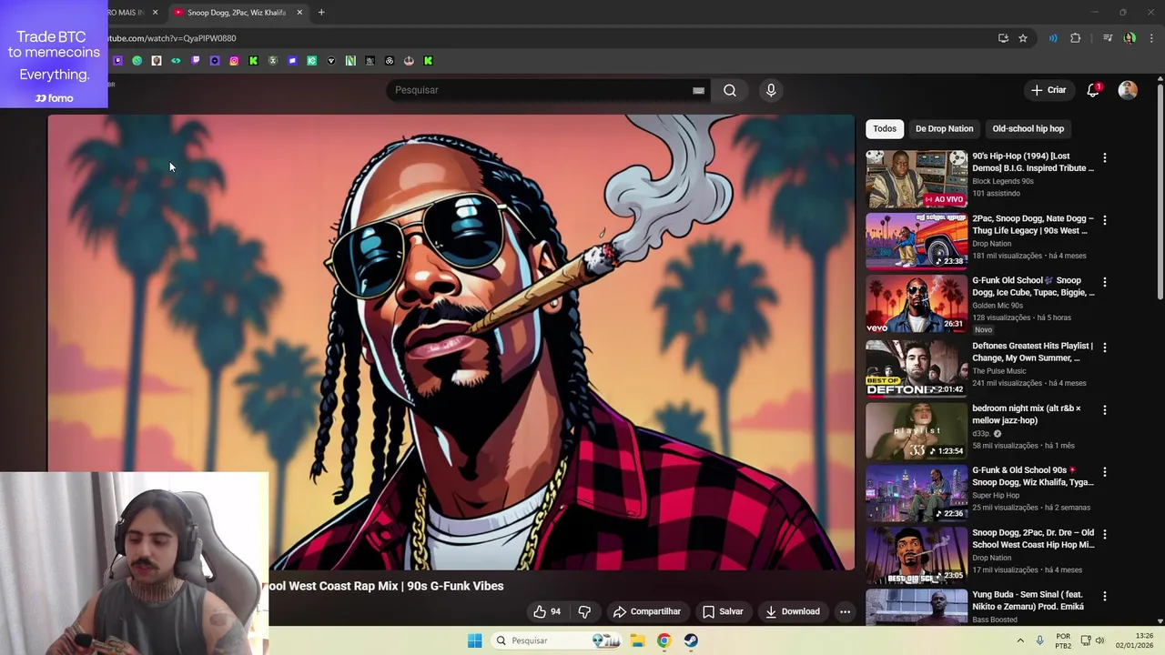
Task: Open the bedroom night mix thumbnail
Action: click(917, 431)
